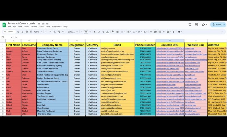Click the font size field
This screenshot has height=137, width=227.
(x=86, y=32)
